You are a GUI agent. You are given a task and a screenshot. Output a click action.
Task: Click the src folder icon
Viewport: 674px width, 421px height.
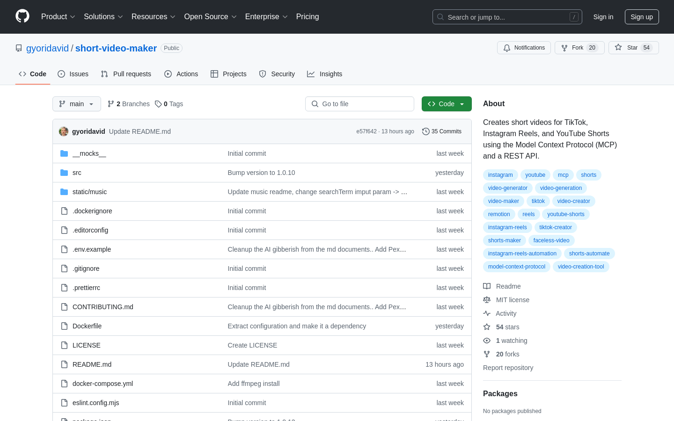point(64,173)
